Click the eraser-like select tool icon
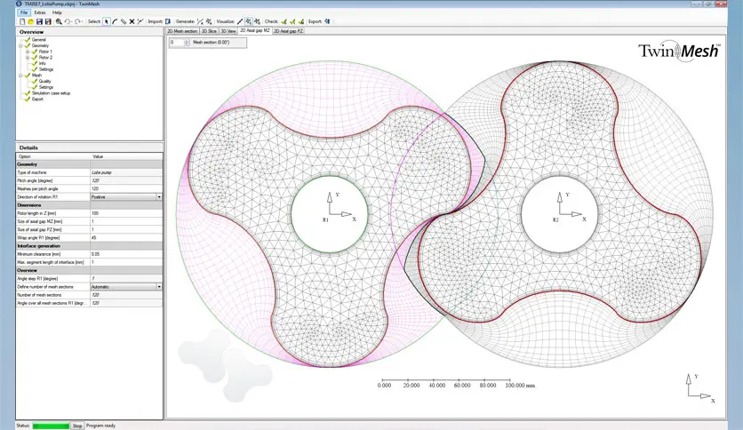This screenshot has height=430, width=743. pos(124,22)
